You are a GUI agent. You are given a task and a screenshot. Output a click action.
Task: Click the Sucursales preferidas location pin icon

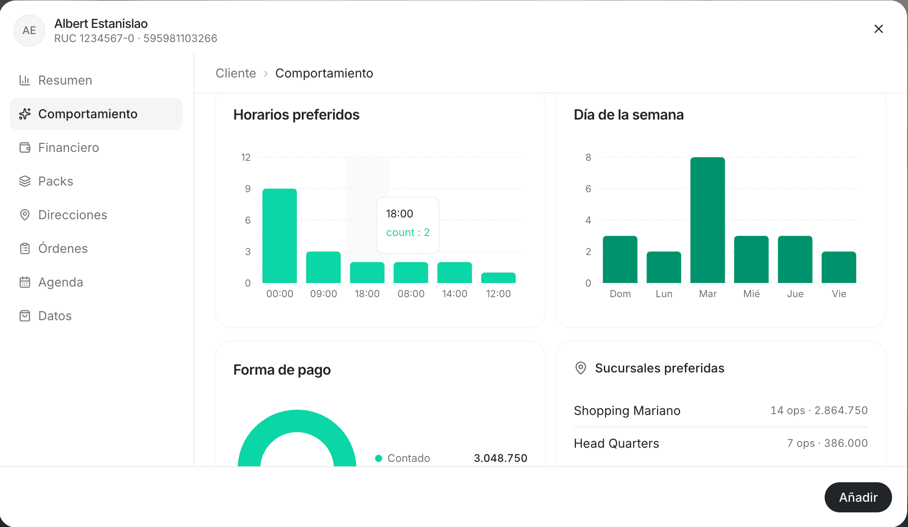580,368
